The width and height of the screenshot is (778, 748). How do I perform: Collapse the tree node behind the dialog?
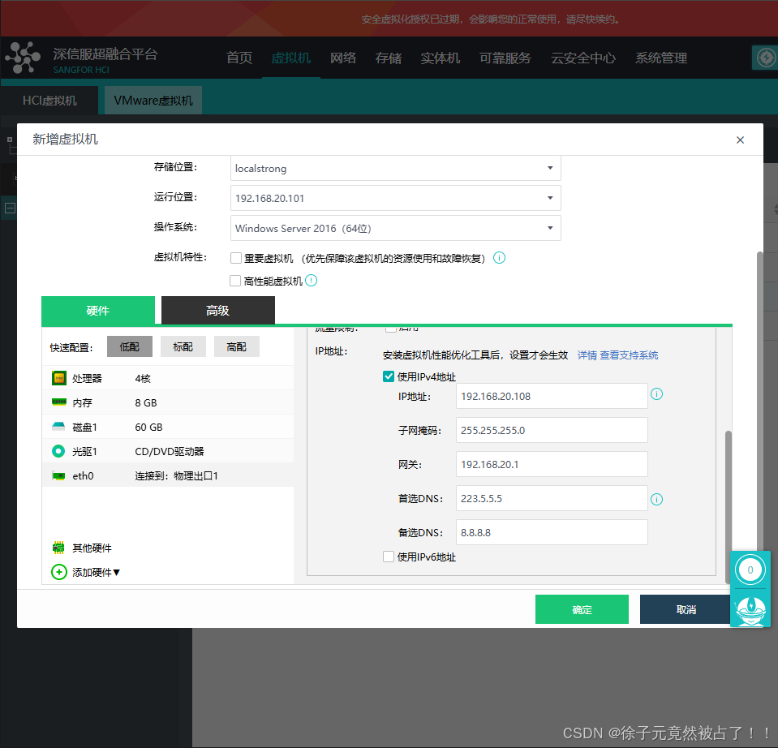pos(10,208)
